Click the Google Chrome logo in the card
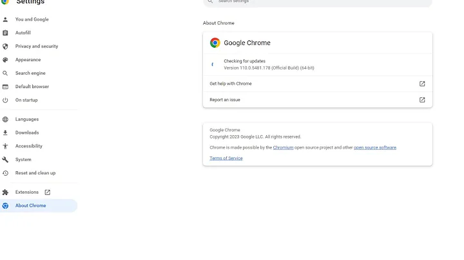The height and width of the screenshot is (260, 464). [215, 43]
